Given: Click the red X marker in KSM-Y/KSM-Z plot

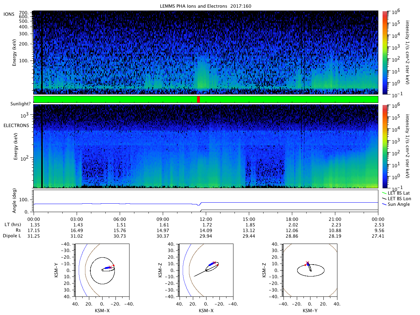Looking at the screenshot, I should pos(307,262).
